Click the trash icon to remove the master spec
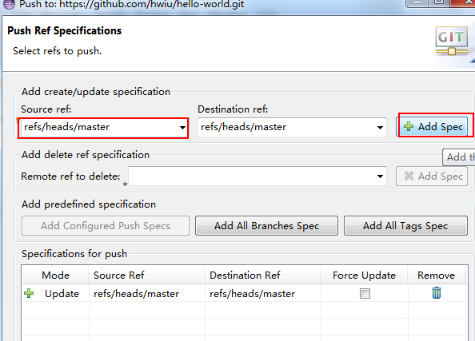 (x=437, y=293)
